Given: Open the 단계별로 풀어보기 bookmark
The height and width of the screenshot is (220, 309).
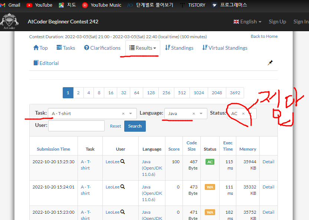Looking at the screenshot, I should click(x=150, y=5).
